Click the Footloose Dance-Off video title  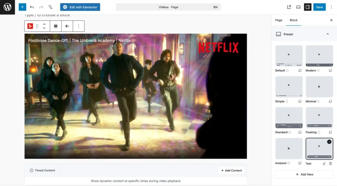pyautogui.click(x=79, y=40)
